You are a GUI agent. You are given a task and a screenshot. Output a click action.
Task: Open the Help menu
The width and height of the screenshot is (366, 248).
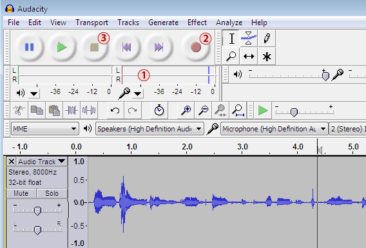tap(259, 23)
